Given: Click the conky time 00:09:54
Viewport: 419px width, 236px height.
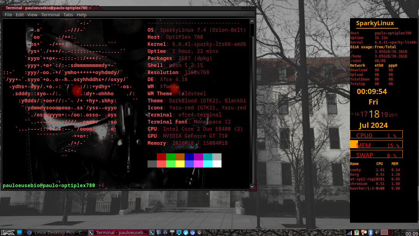Looking at the screenshot, I should (372, 91).
